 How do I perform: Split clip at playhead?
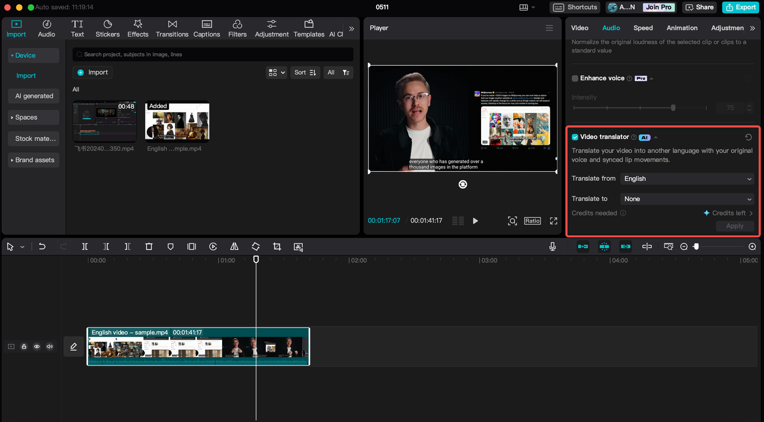point(85,247)
